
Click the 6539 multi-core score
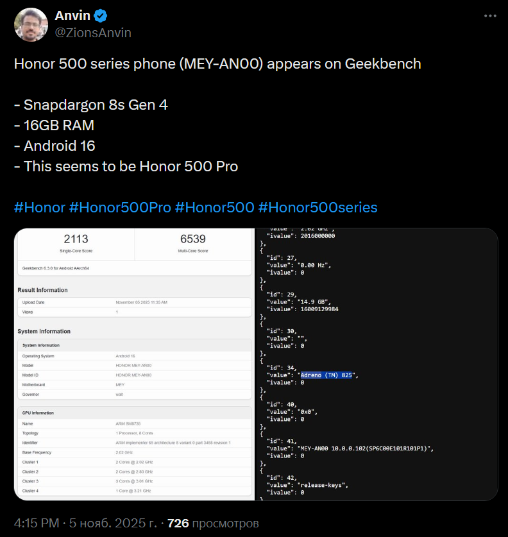[193, 239]
